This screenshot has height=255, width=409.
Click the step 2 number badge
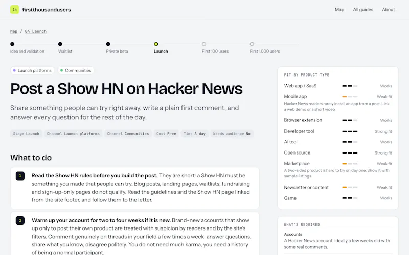[x=20, y=220]
